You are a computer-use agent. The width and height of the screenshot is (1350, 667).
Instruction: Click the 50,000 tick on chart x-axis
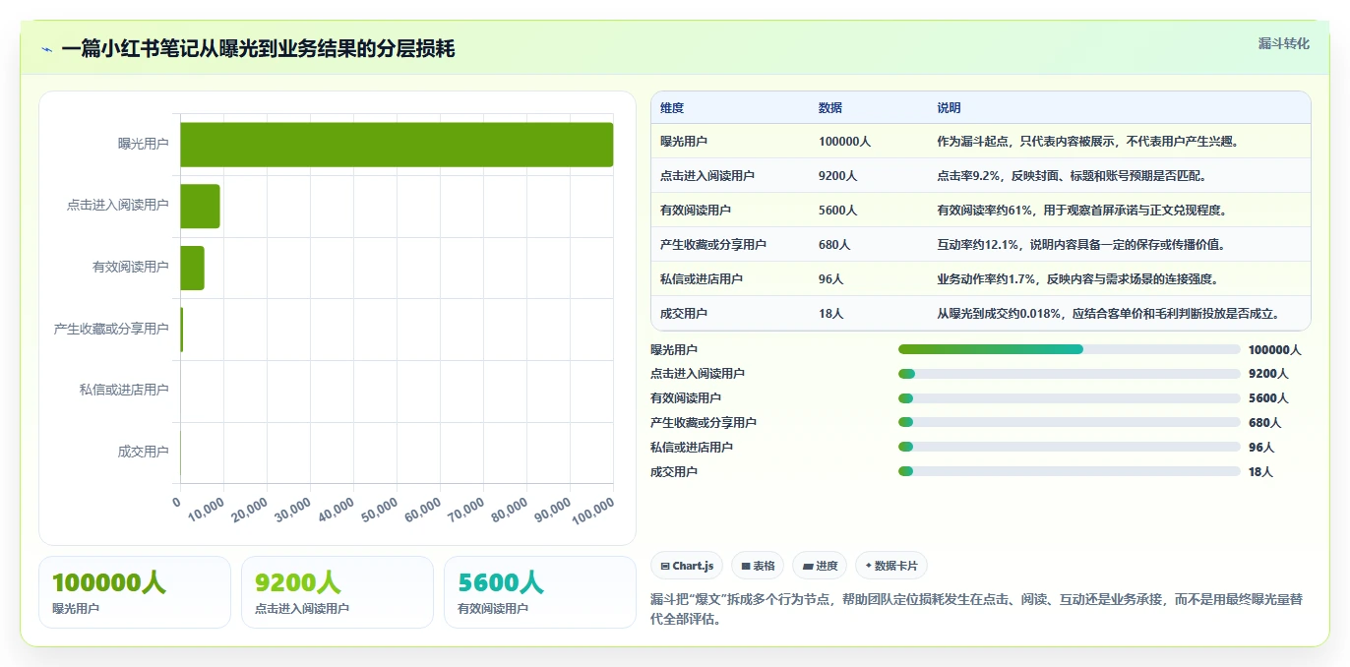point(380,510)
